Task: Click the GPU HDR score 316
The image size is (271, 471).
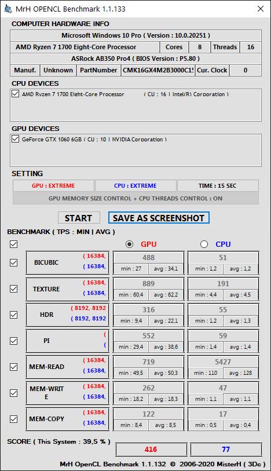Action: coord(148,310)
